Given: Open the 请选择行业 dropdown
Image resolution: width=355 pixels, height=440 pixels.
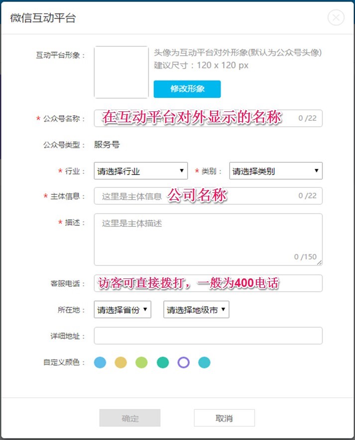Looking at the screenshot, I should [x=141, y=171].
